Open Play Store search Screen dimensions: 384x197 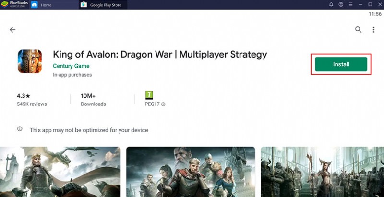coord(358,30)
